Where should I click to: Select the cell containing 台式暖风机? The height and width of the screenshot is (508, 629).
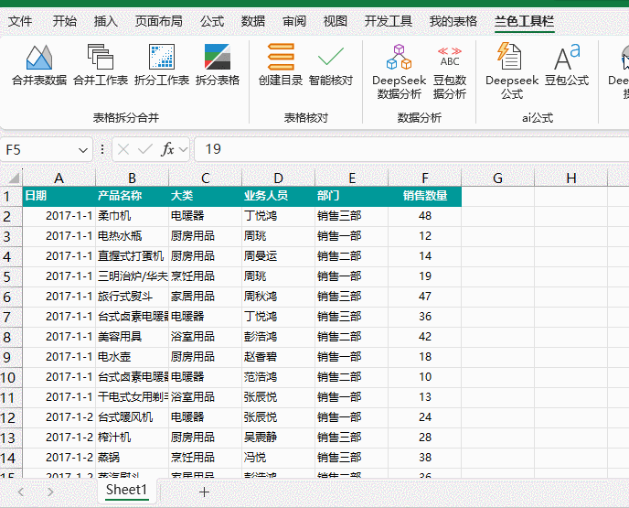coord(132,417)
